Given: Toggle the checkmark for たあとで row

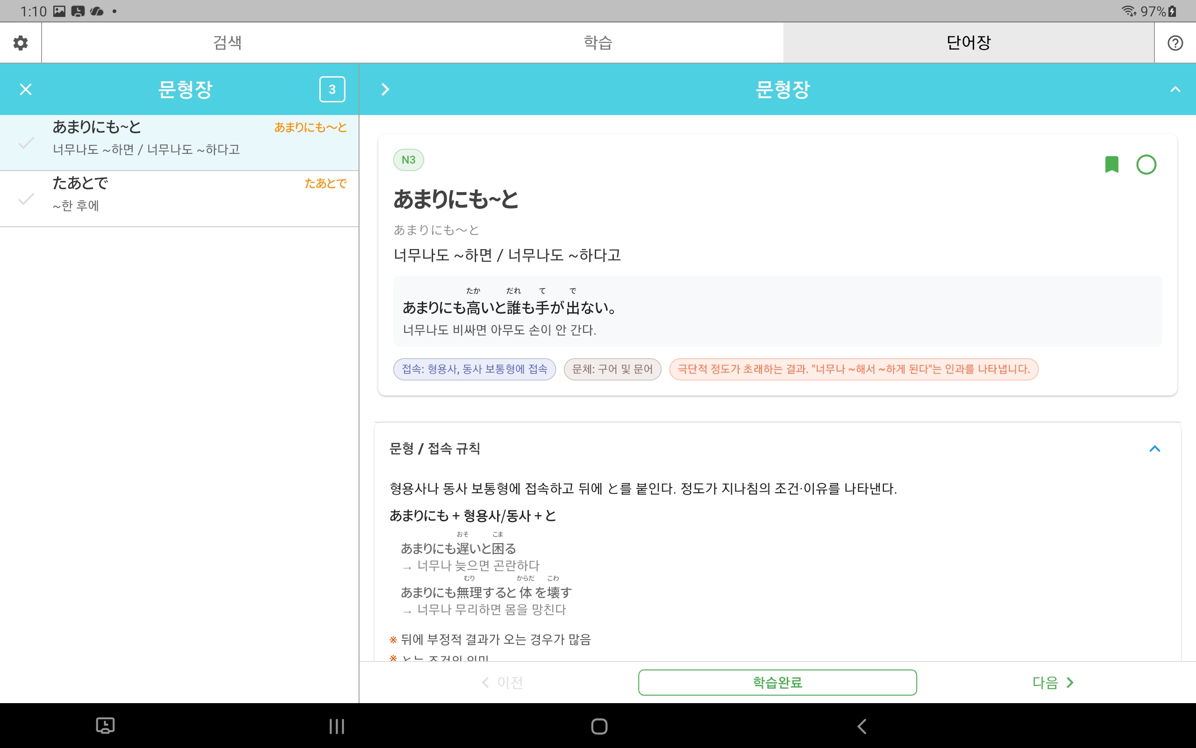Looking at the screenshot, I should click(x=26, y=199).
